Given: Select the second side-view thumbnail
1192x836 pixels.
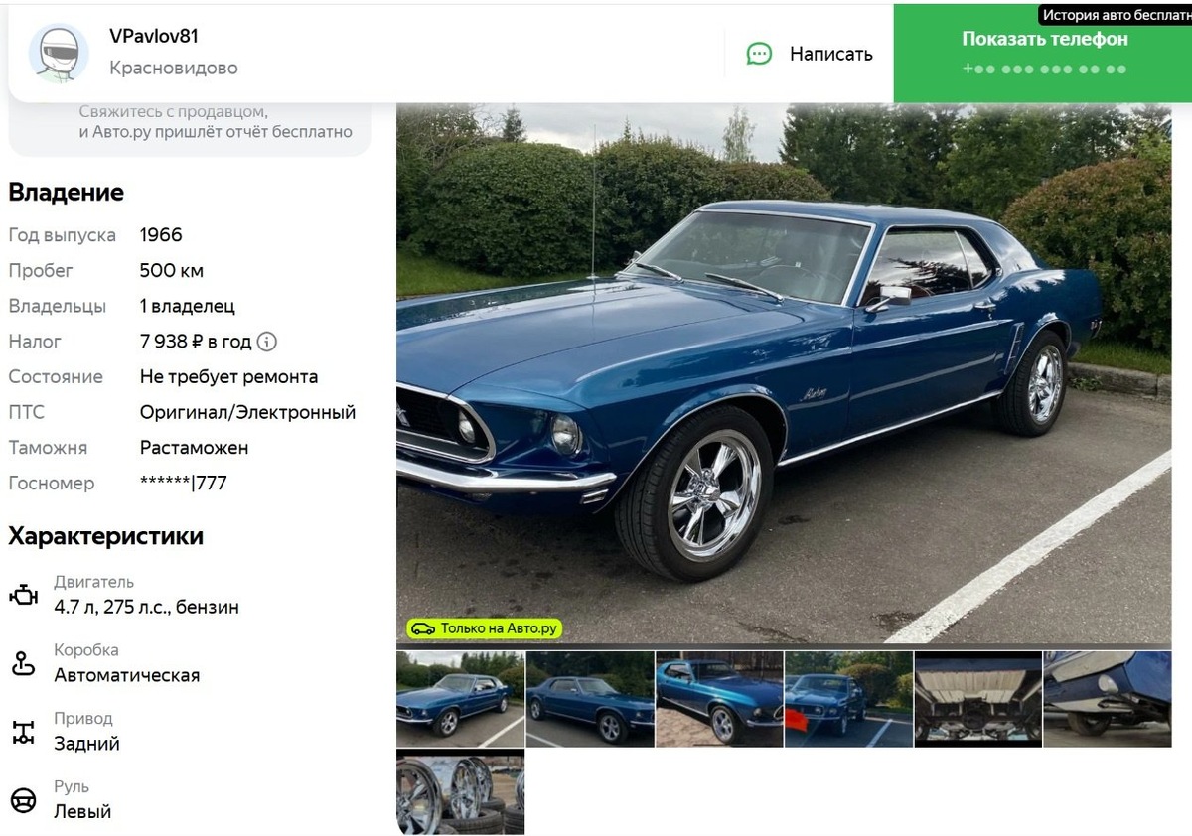Looking at the screenshot, I should coord(590,699).
